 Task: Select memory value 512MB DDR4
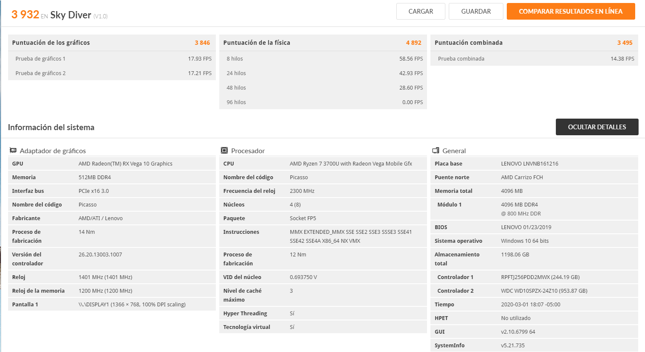click(x=95, y=177)
